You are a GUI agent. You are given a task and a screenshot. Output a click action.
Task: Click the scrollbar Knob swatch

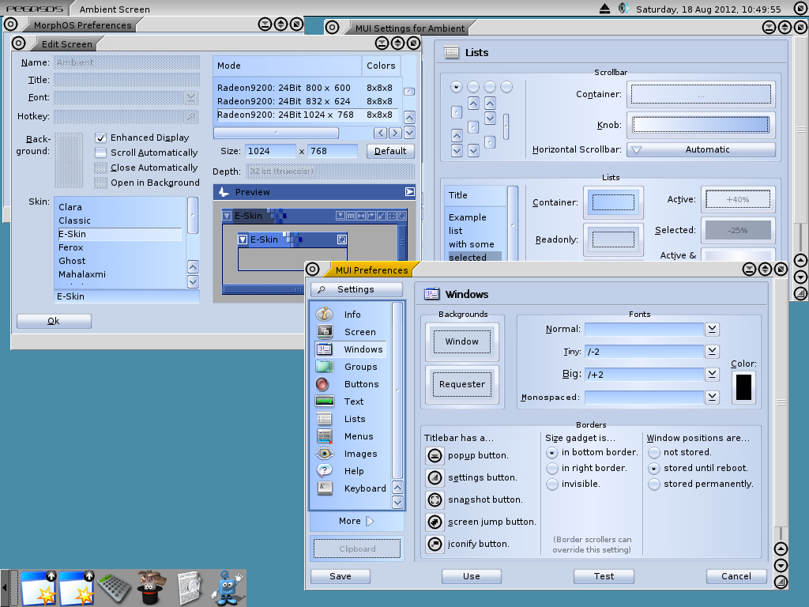pyautogui.click(x=701, y=125)
